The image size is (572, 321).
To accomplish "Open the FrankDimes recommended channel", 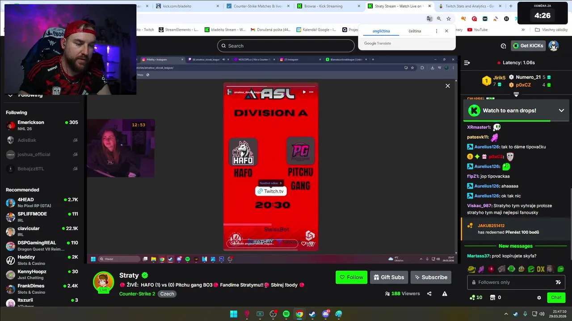I will coord(42,289).
